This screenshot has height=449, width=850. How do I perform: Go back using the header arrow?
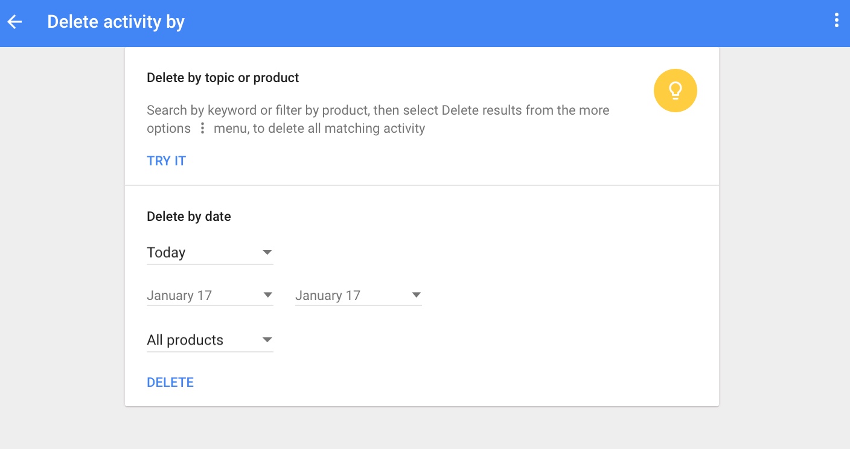point(14,22)
